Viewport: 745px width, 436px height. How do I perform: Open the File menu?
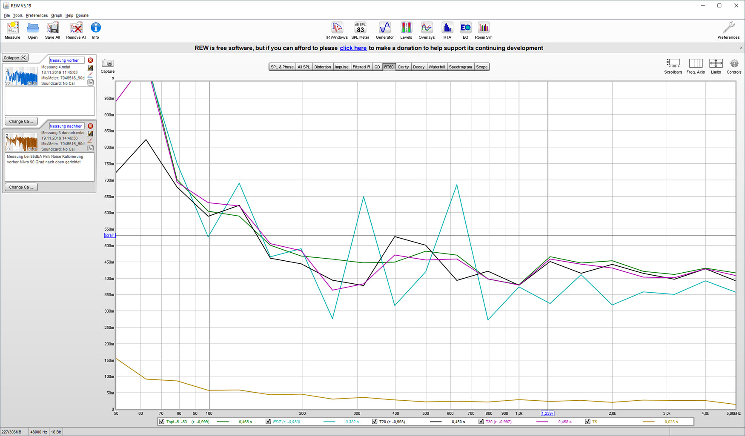click(x=7, y=15)
